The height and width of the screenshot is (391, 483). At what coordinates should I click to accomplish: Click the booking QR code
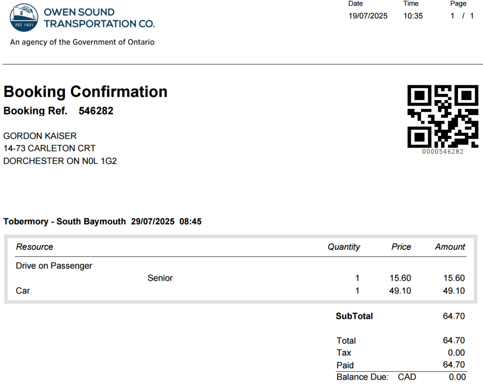tap(442, 116)
